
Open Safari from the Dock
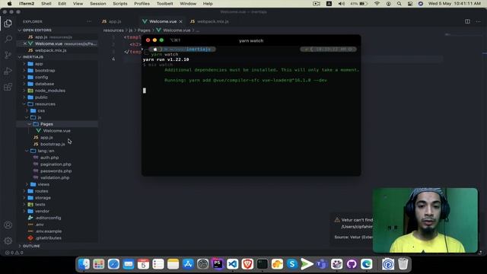(113, 264)
